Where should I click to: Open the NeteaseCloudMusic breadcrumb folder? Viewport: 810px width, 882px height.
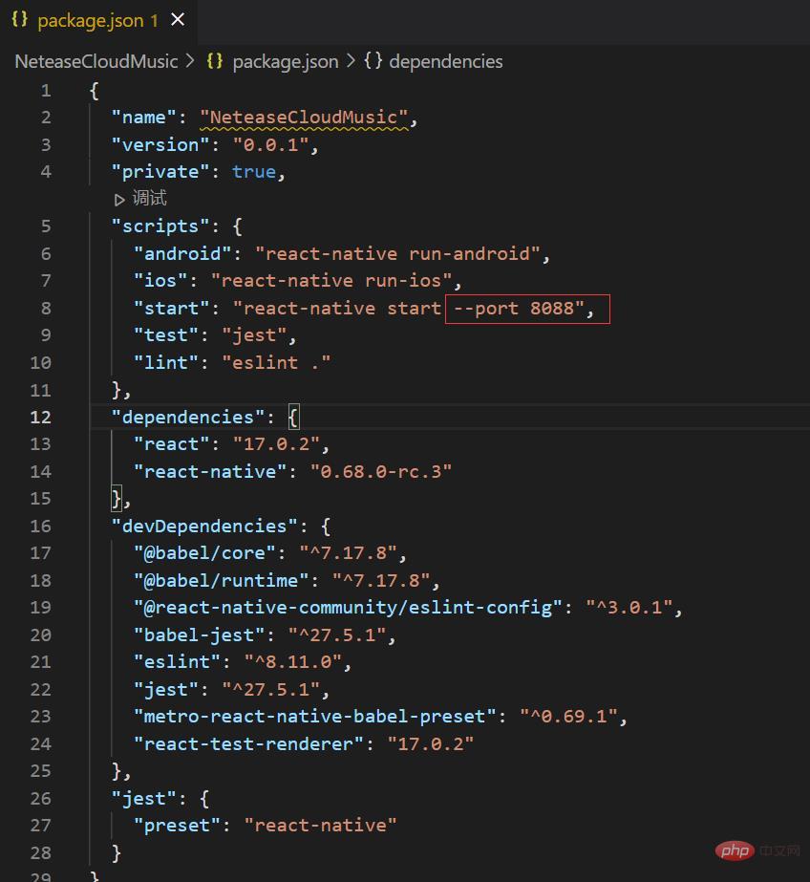pos(96,61)
